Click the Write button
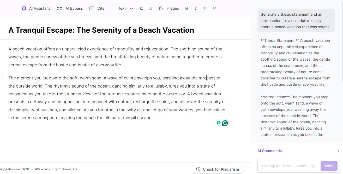343x174 pixels. (329, 166)
